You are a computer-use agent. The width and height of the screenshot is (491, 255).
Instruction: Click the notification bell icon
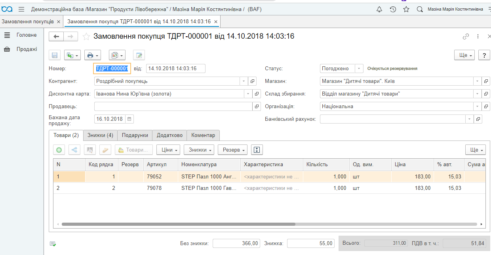pos(379,9)
